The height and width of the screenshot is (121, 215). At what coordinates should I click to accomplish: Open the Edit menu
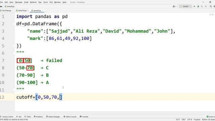[6, 2]
